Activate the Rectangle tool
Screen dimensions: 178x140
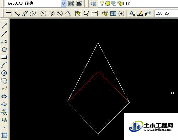[4, 57]
